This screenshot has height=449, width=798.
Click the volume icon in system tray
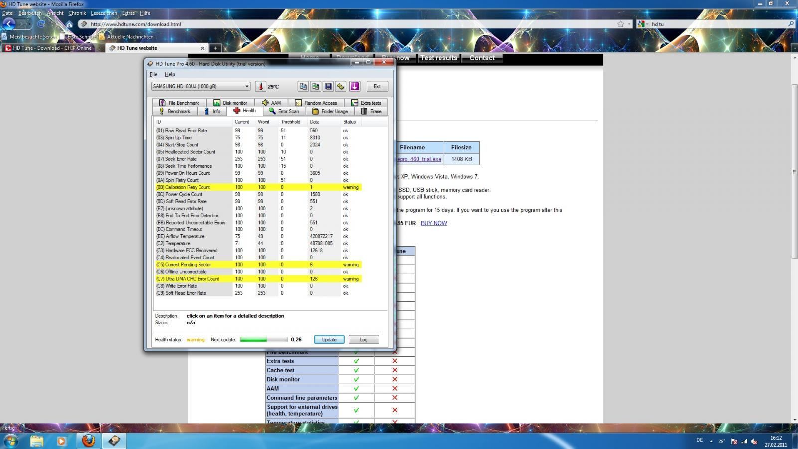pyautogui.click(x=754, y=441)
